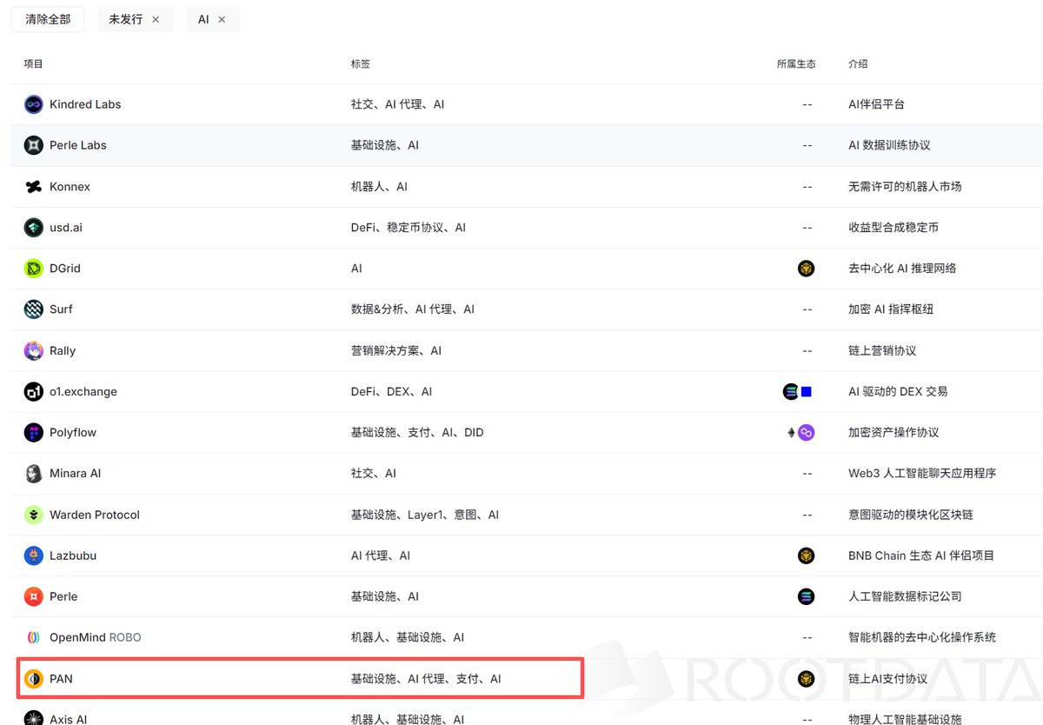Click the 项目 column header

point(33,64)
